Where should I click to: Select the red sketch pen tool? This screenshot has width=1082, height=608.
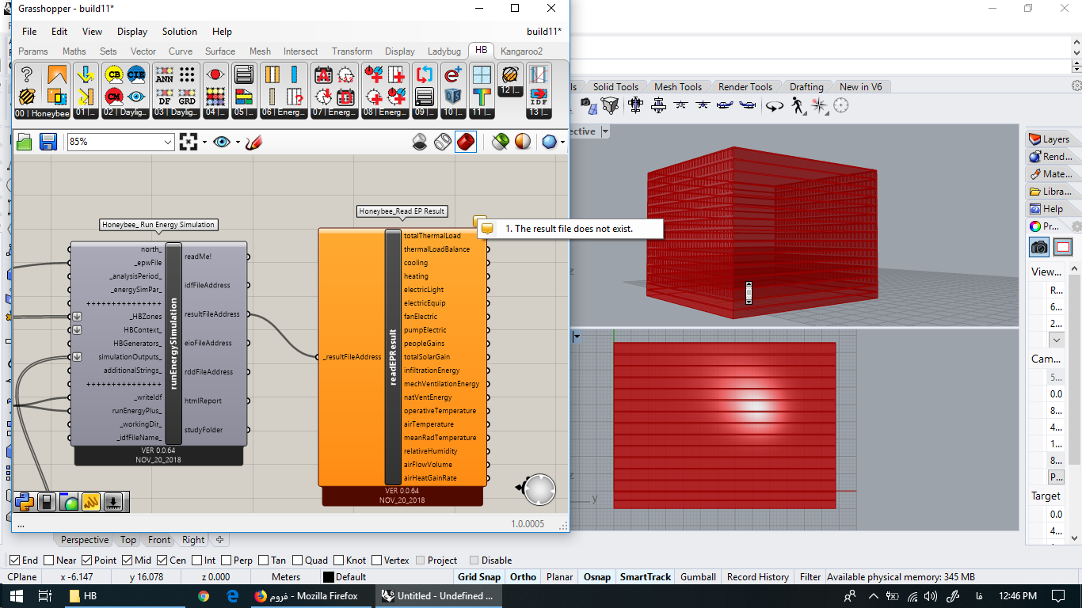[254, 142]
